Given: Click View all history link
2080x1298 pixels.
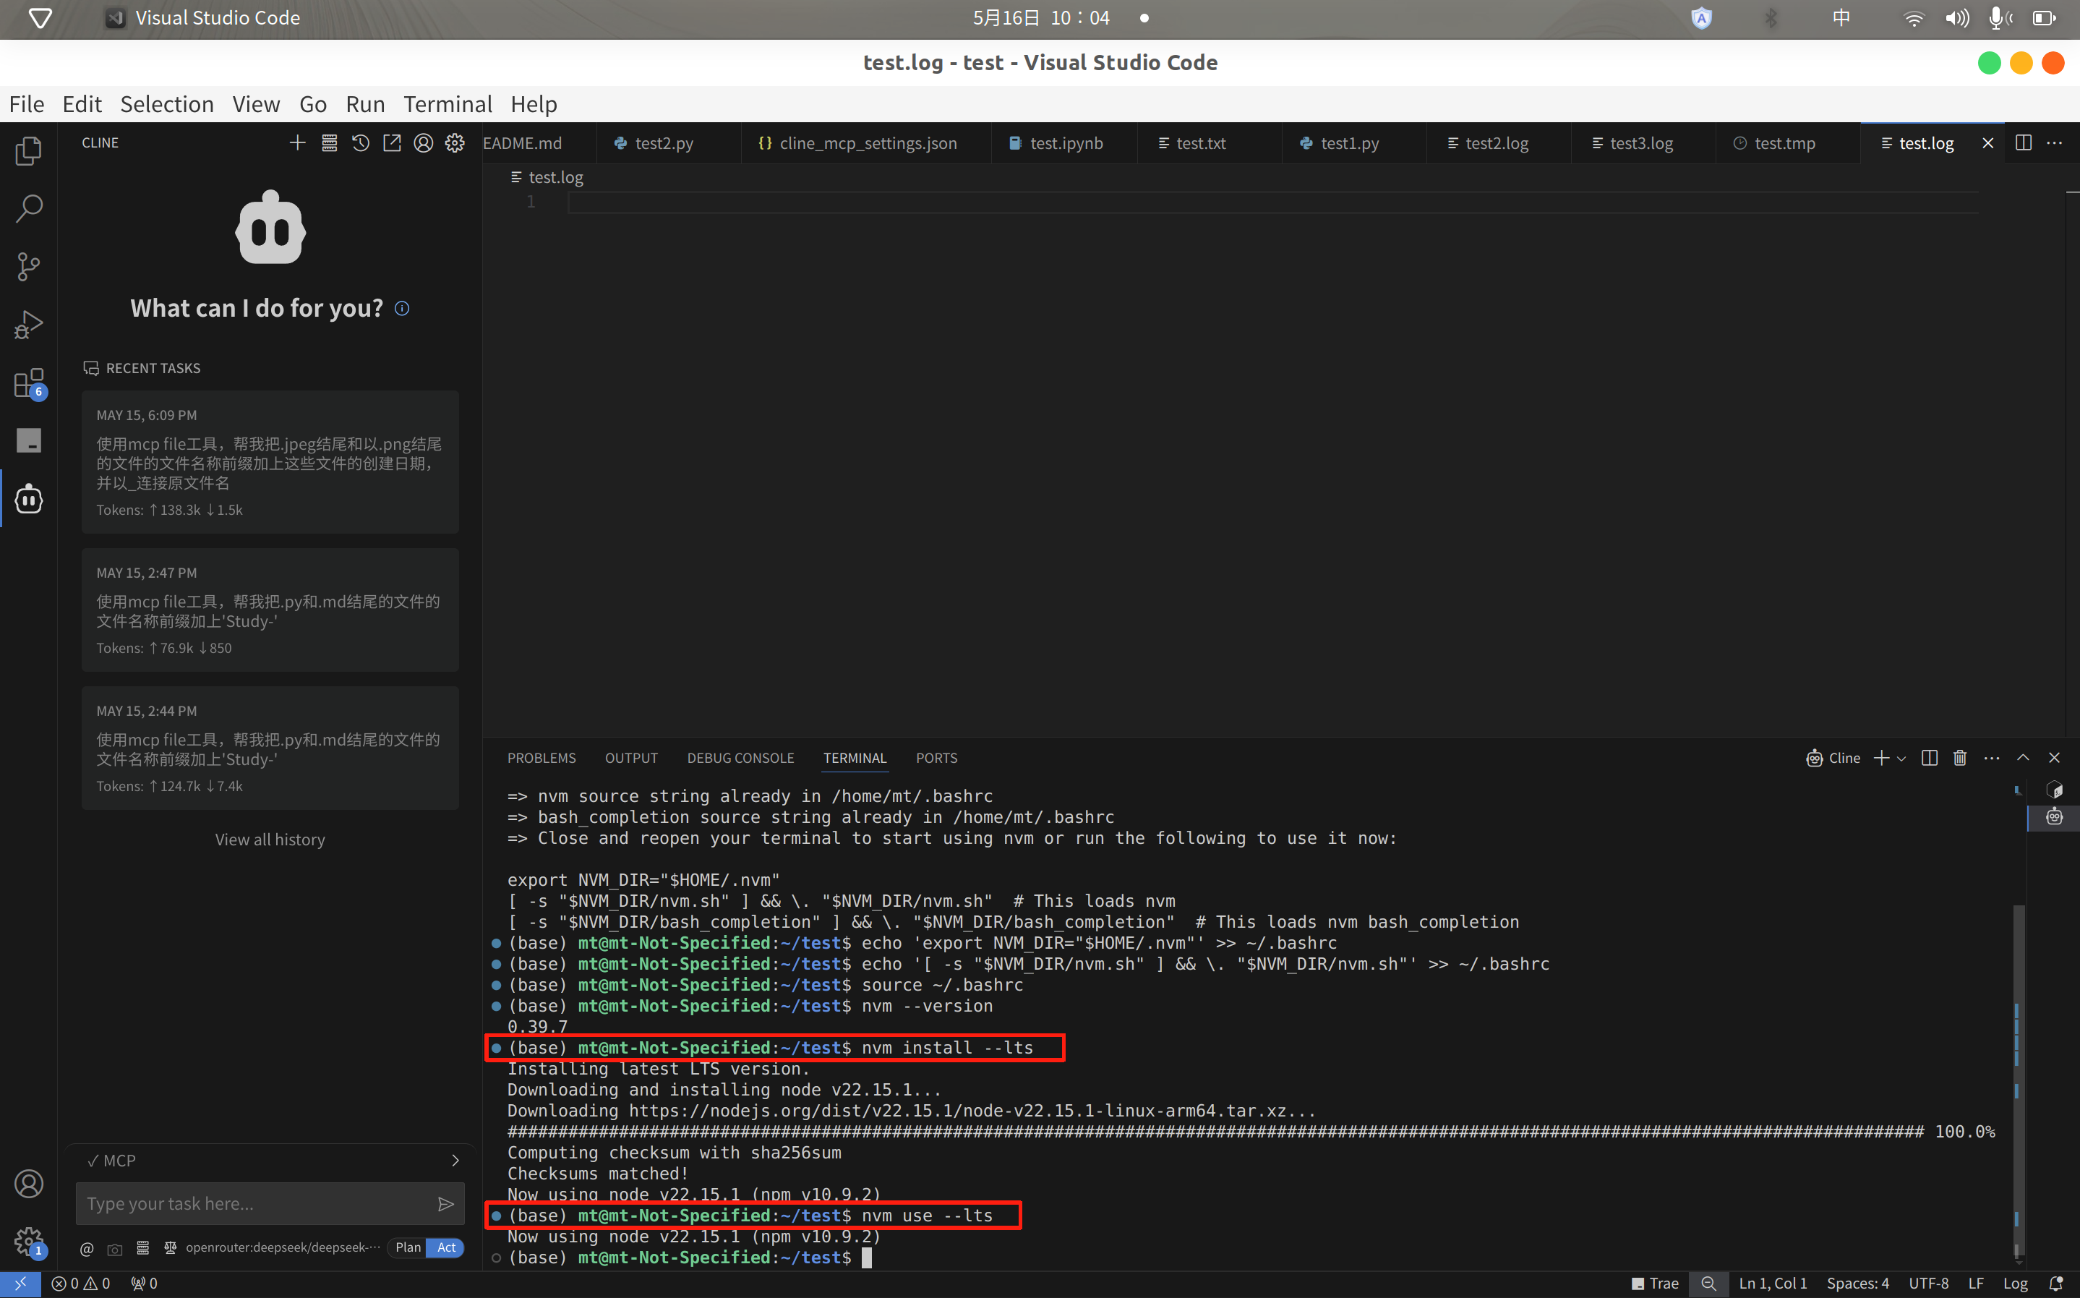Looking at the screenshot, I should tap(270, 840).
